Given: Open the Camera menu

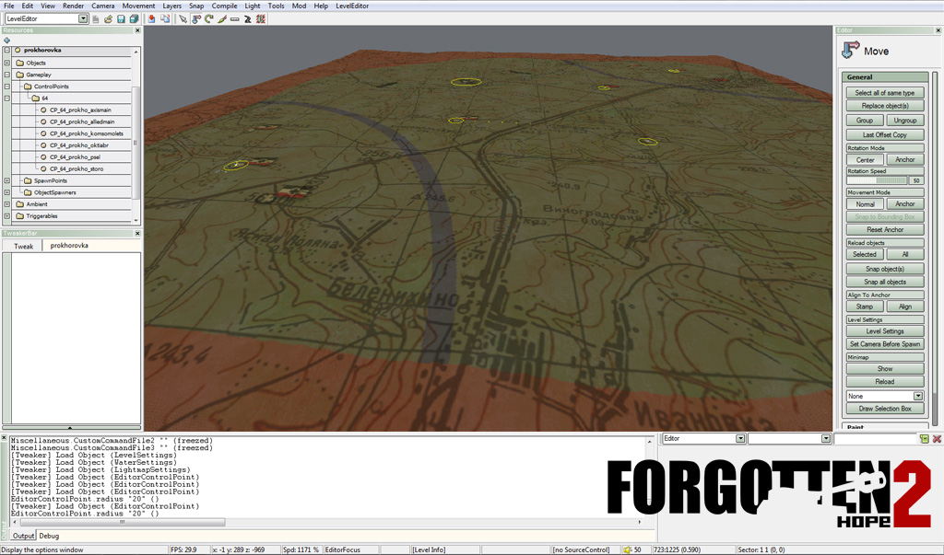Looking at the screenshot, I should pyautogui.click(x=103, y=6).
